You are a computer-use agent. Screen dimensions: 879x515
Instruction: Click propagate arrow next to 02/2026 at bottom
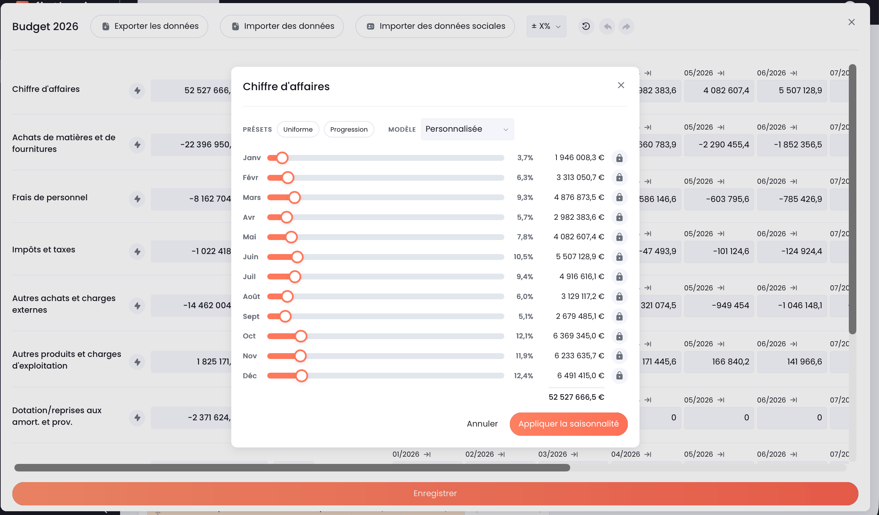pos(502,455)
